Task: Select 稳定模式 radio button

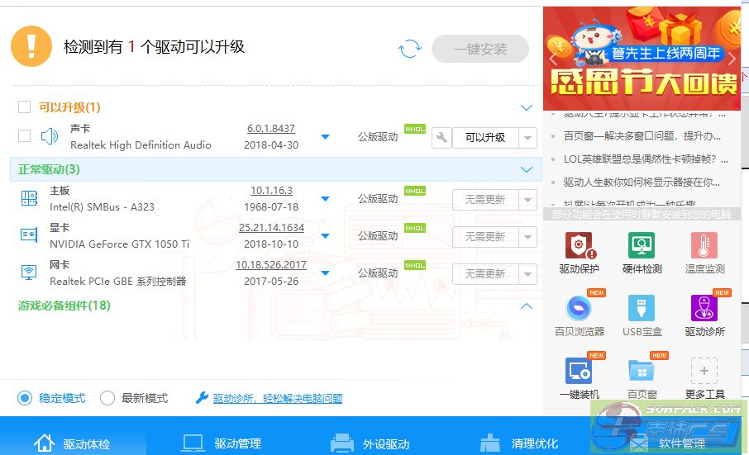Action: (25, 398)
